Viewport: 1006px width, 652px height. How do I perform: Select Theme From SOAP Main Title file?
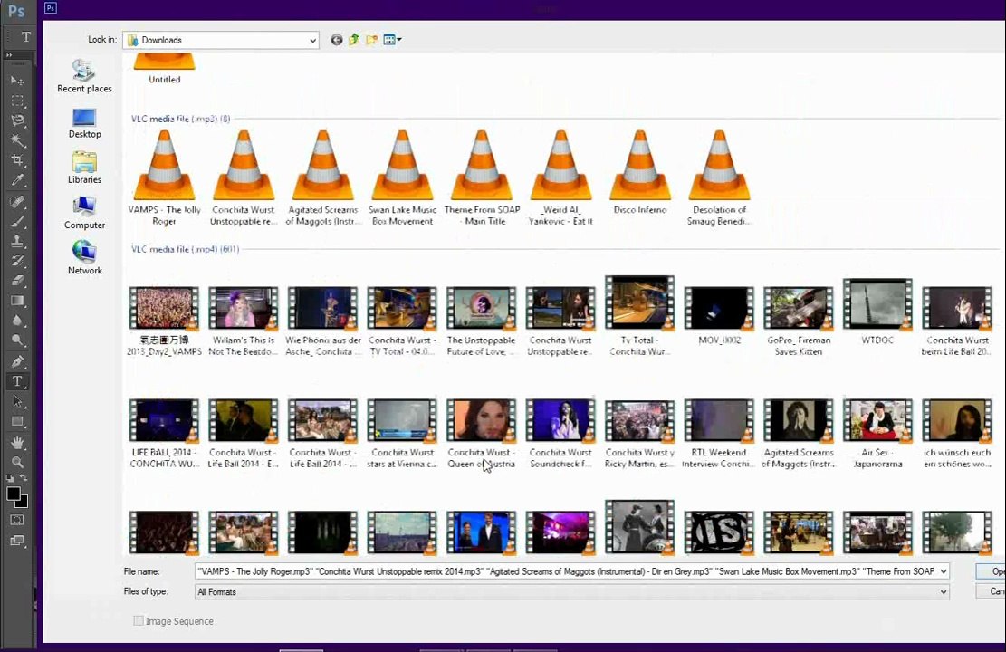coord(482,177)
